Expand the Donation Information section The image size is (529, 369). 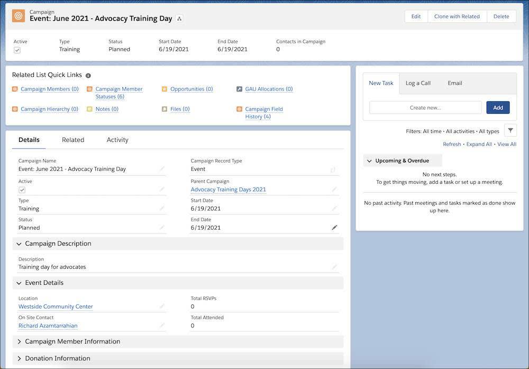pyautogui.click(x=19, y=358)
